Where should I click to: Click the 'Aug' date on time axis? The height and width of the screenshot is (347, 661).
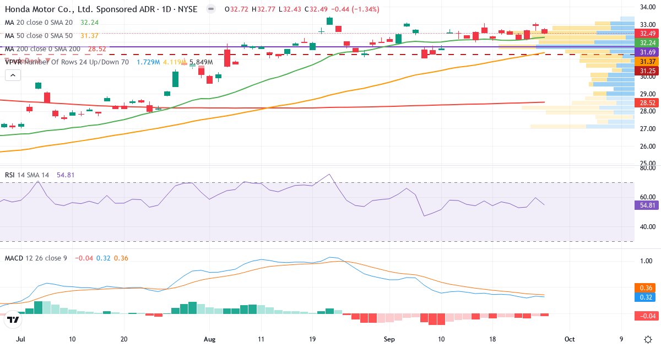coord(210,339)
